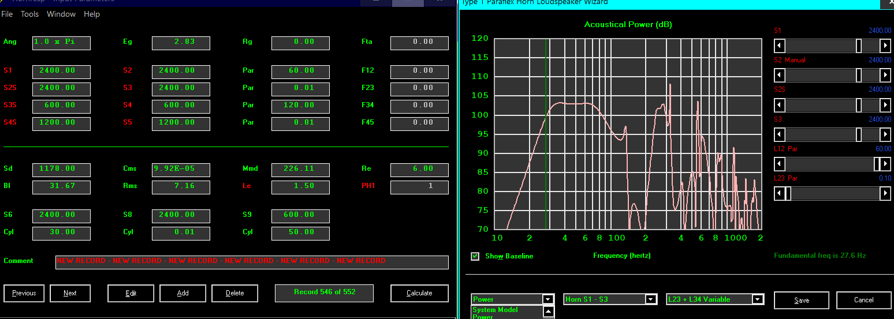Click the Re input field 6.00
Viewport: 894px width, 319px height.
pos(419,170)
